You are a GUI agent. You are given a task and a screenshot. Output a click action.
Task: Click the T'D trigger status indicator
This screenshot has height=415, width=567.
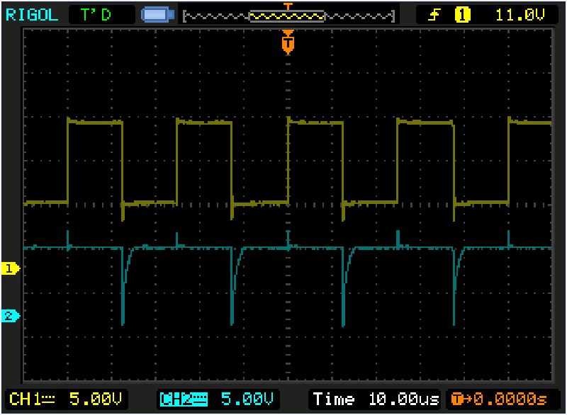tap(96, 15)
